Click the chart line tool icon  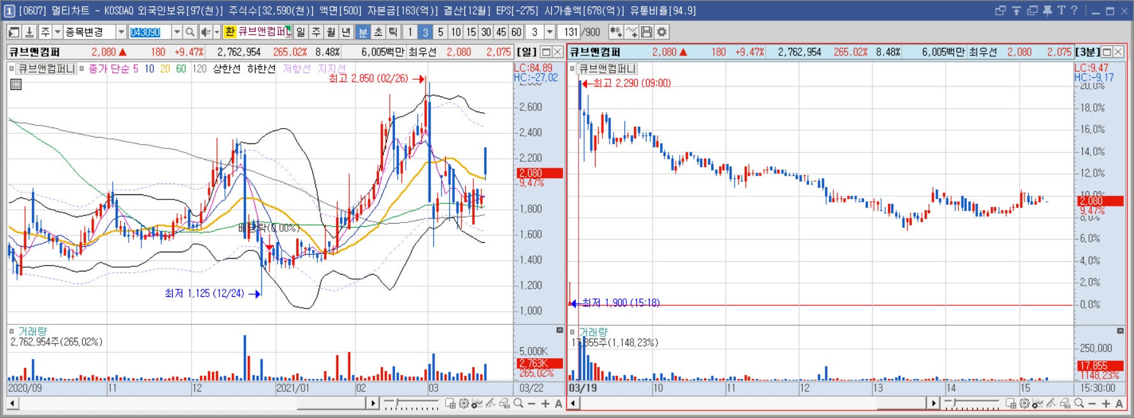[631, 32]
